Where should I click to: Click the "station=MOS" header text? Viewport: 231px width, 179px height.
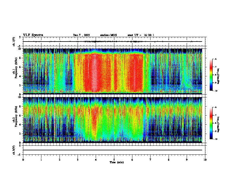(108, 35)
